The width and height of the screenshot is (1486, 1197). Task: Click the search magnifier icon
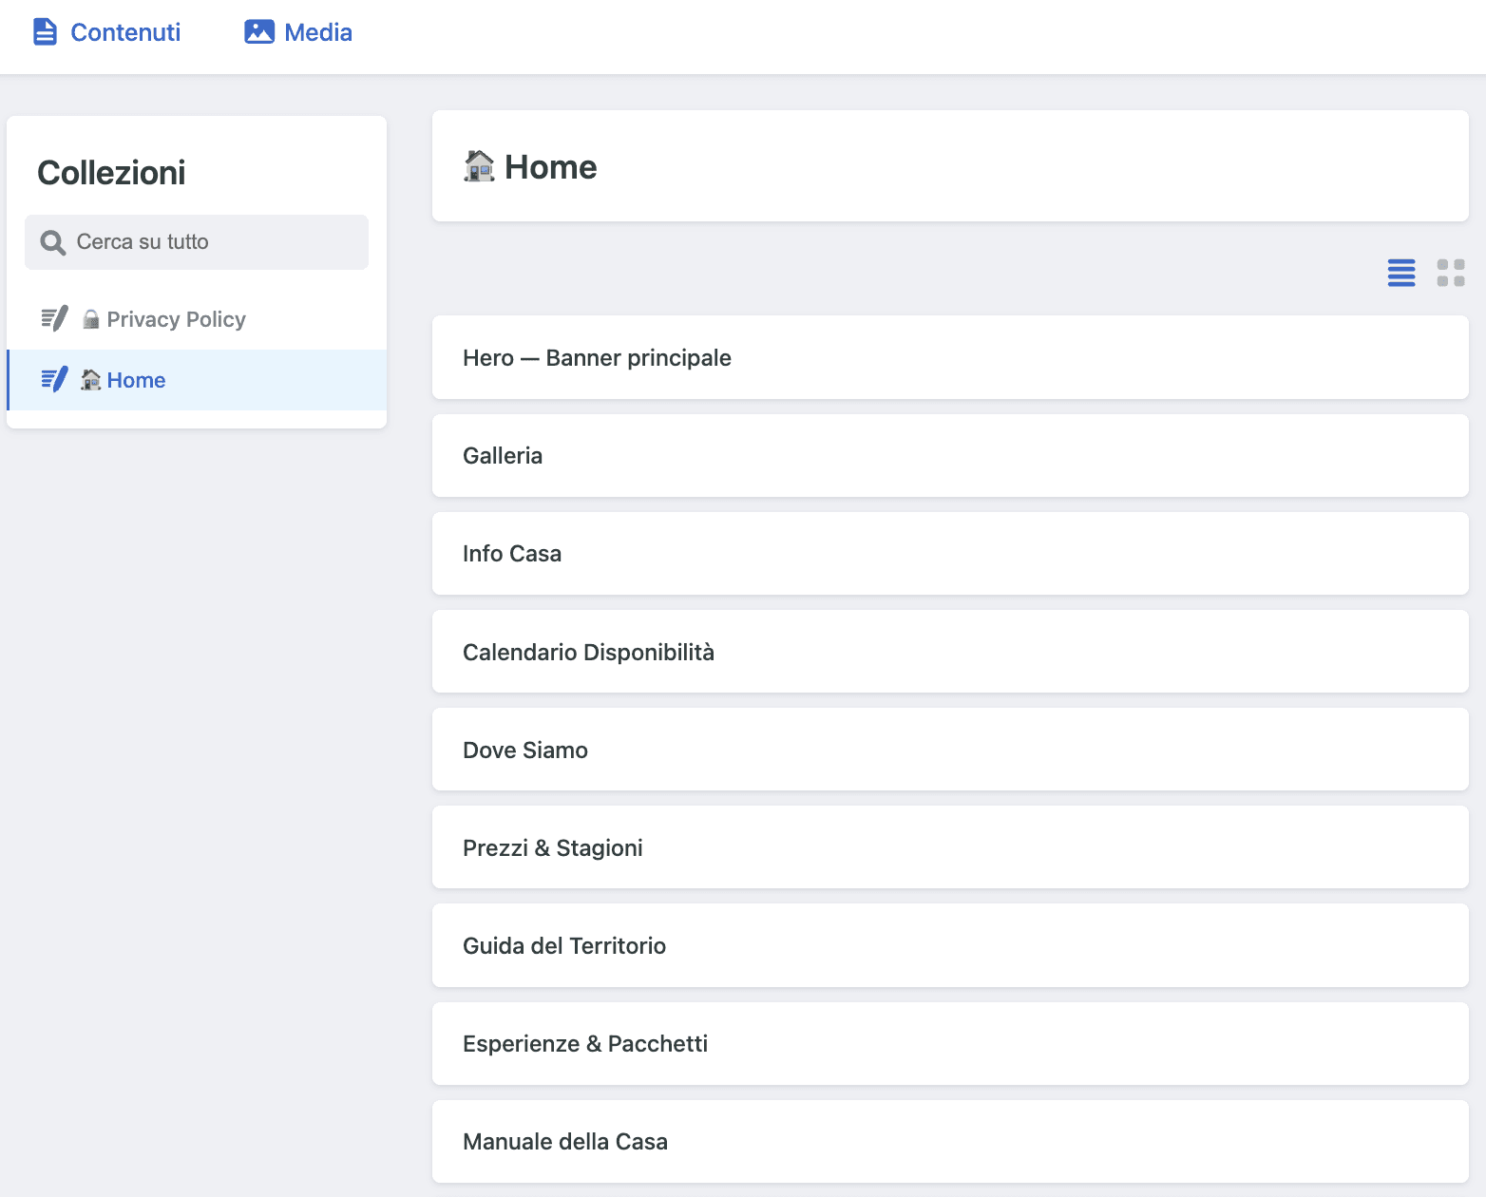click(53, 242)
